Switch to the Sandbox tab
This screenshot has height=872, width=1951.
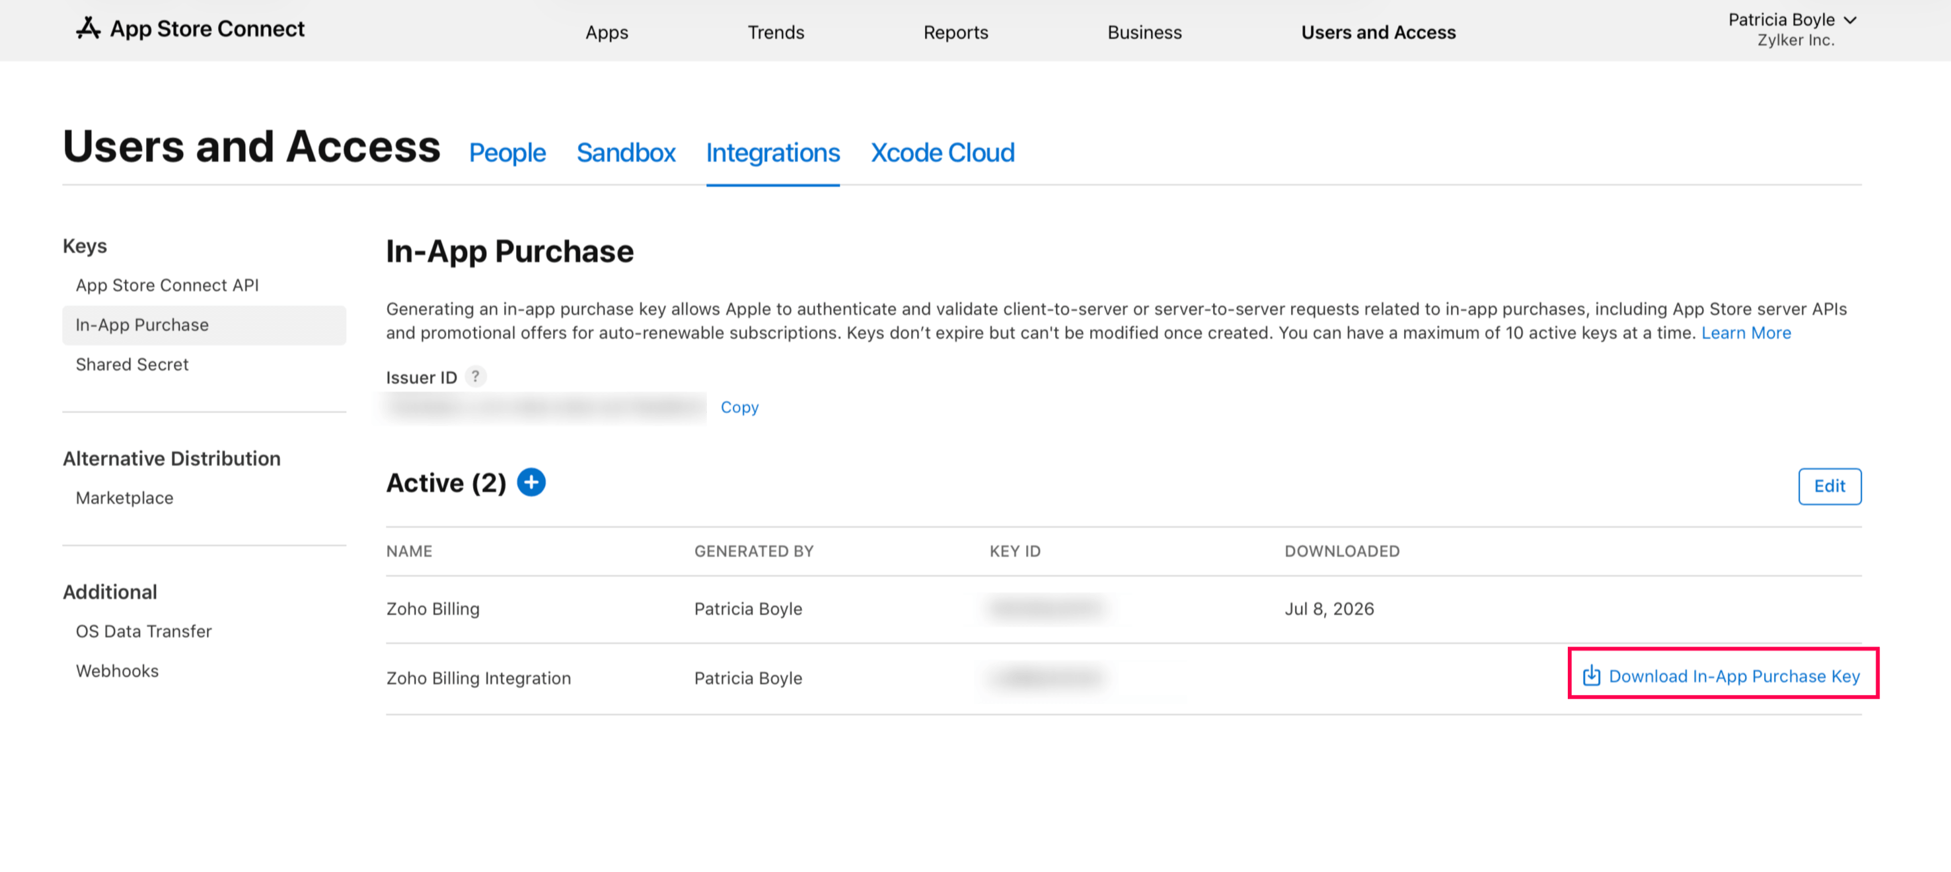coord(626,153)
